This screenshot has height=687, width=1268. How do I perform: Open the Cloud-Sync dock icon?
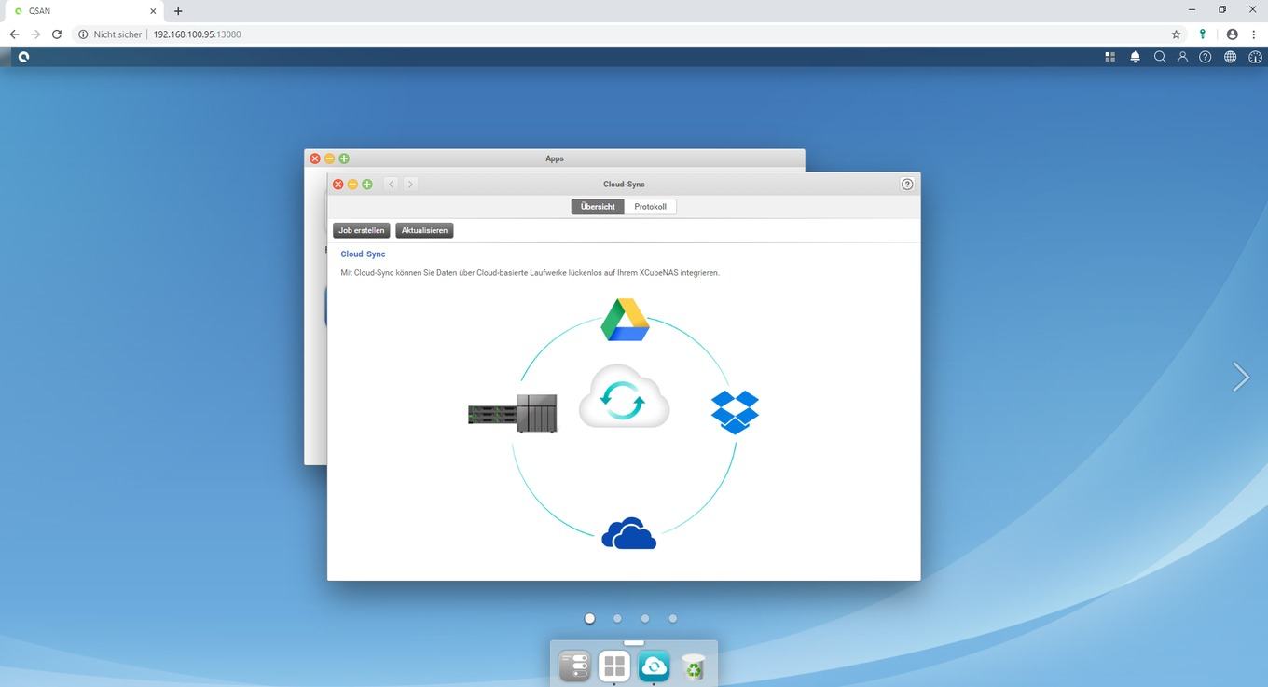pos(654,666)
